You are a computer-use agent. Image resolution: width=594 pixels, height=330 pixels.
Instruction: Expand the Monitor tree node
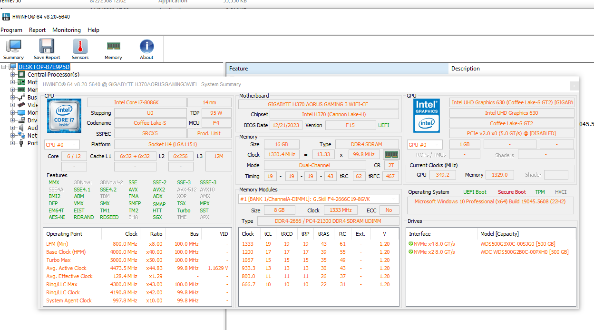pyautogui.click(x=13, y=113)
